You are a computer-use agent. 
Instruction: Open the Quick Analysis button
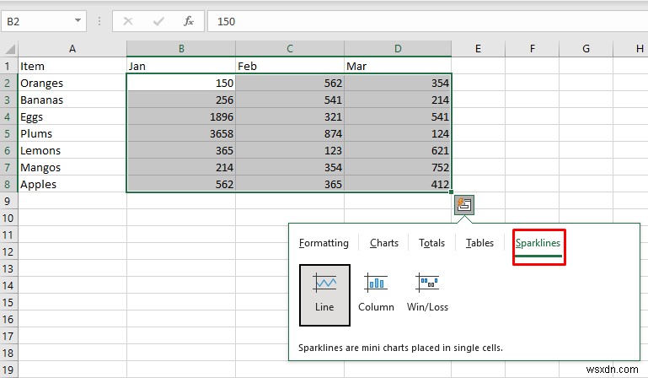click(464, 205)
